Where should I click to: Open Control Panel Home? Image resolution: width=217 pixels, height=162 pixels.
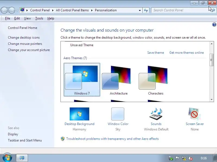(23, 28)
